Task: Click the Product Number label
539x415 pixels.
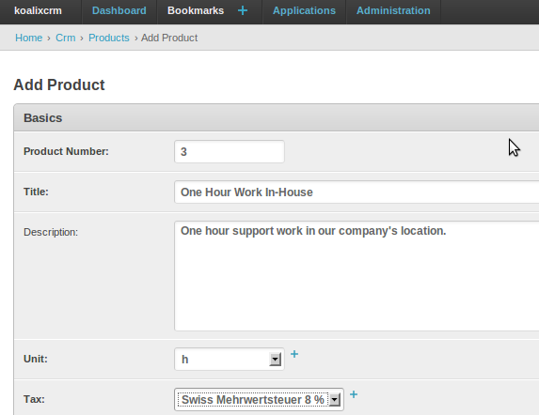Action: click(x=66, y=151)
